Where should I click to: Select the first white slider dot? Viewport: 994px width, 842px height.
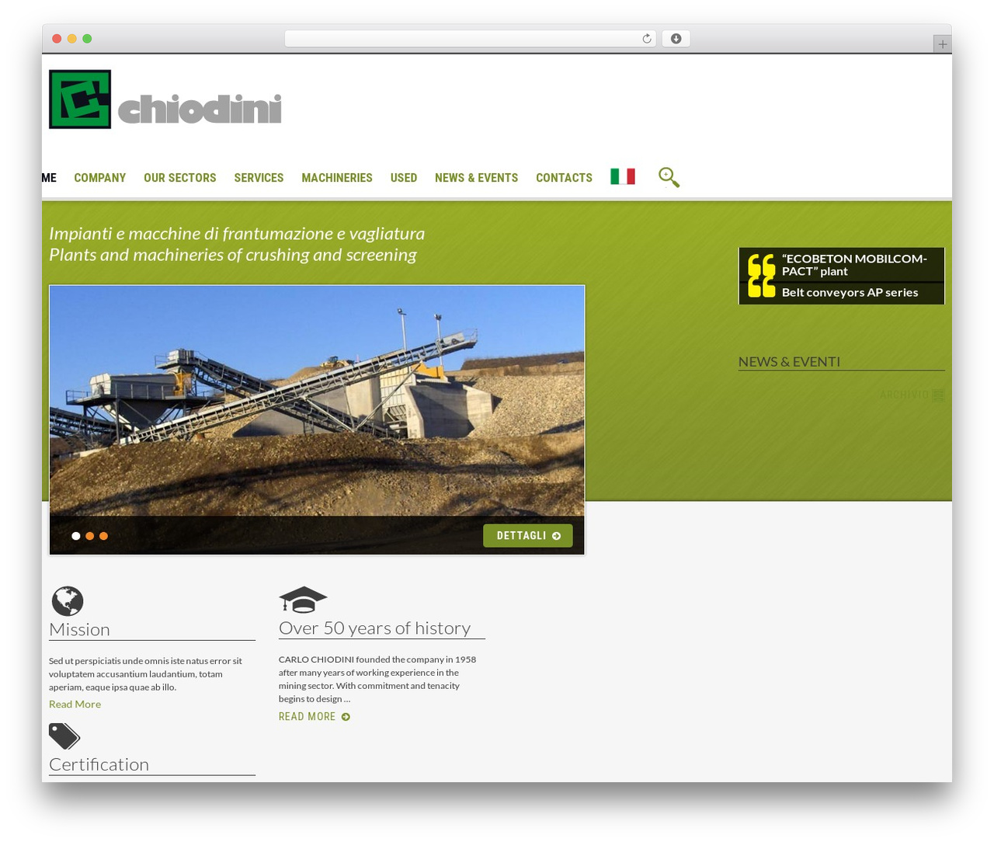pos(76,536)
